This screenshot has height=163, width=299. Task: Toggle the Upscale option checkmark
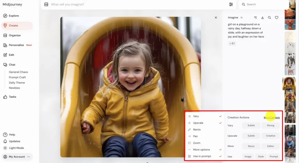pos(220,123)
